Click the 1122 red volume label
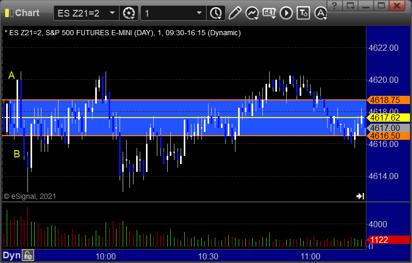 coord(388,240)
